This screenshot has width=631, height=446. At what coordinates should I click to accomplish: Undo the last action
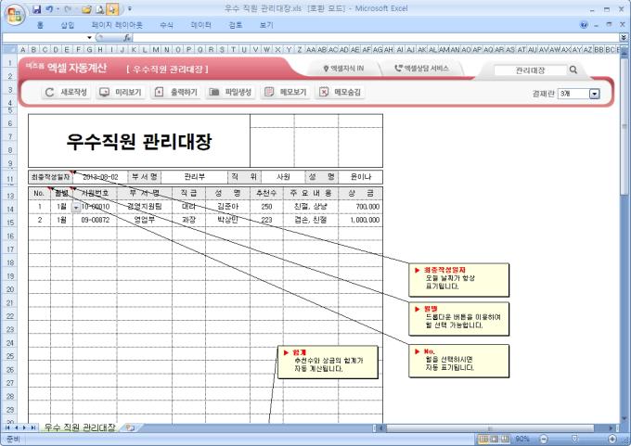tap(49, 9)
